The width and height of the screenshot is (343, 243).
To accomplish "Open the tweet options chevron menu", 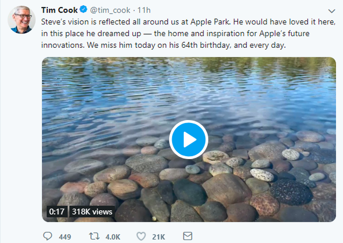I will (332, 11).
